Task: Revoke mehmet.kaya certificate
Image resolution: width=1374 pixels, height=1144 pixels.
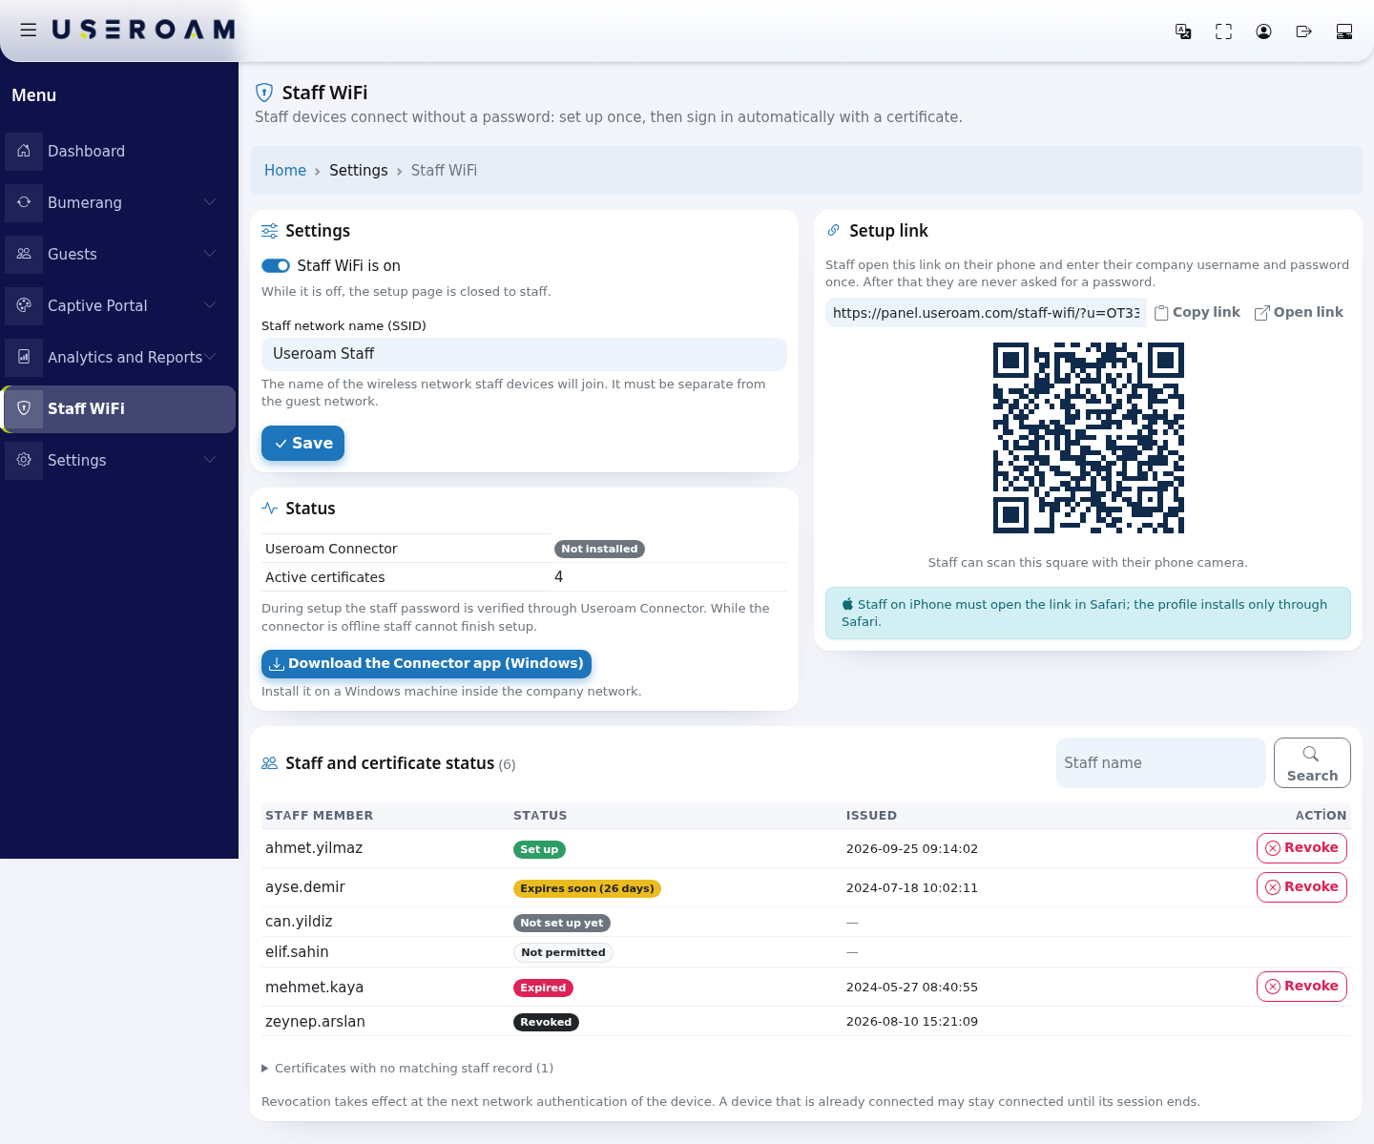Action: (x=1301, y=986)
